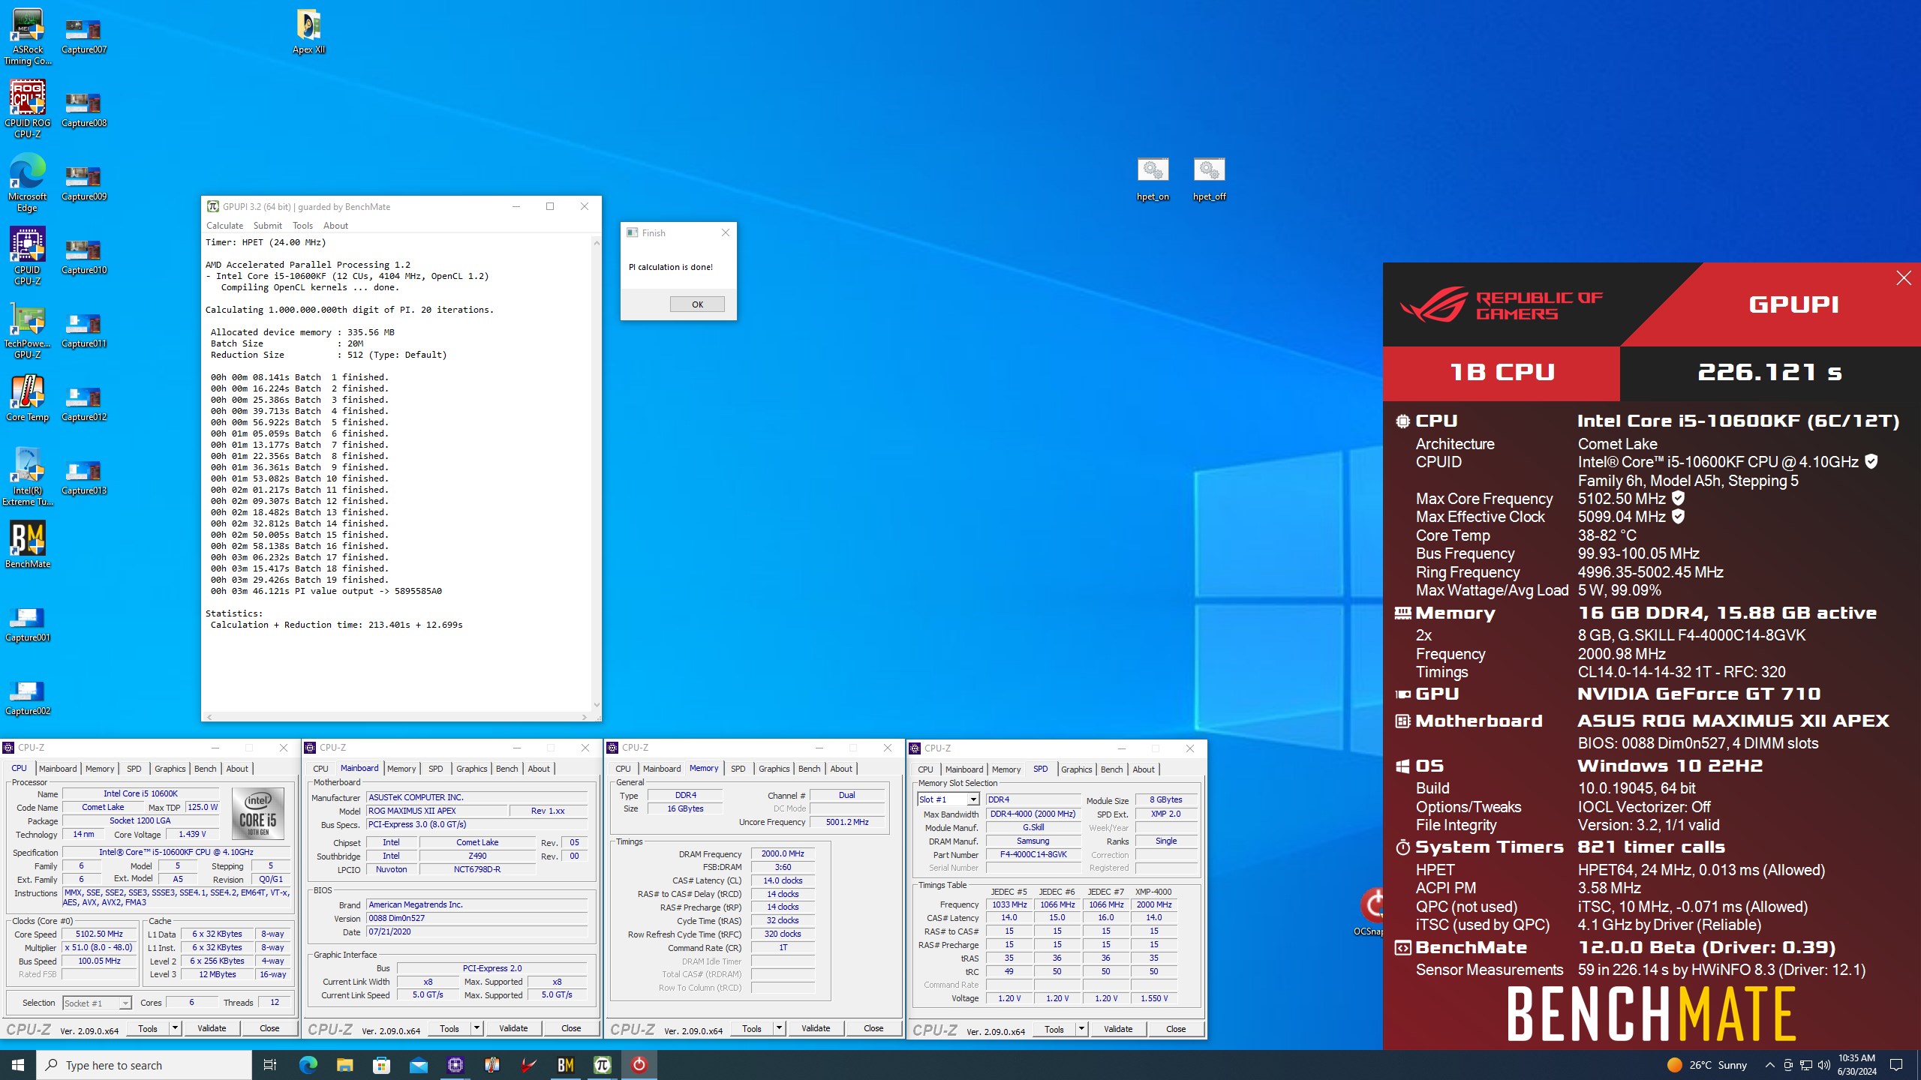Open CPUID ROG CPU-Z desktop icon
Viewport: 1921px width, 1080px height.
click(28, 109)
